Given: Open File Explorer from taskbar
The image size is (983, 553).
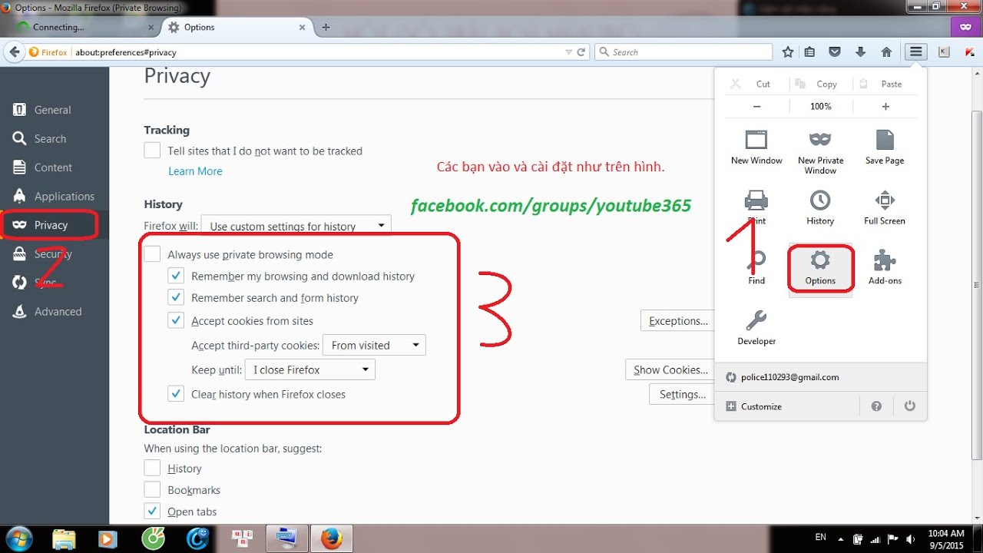Looking at the screenshot, I should pyautogui.click(x=65, y=539).
